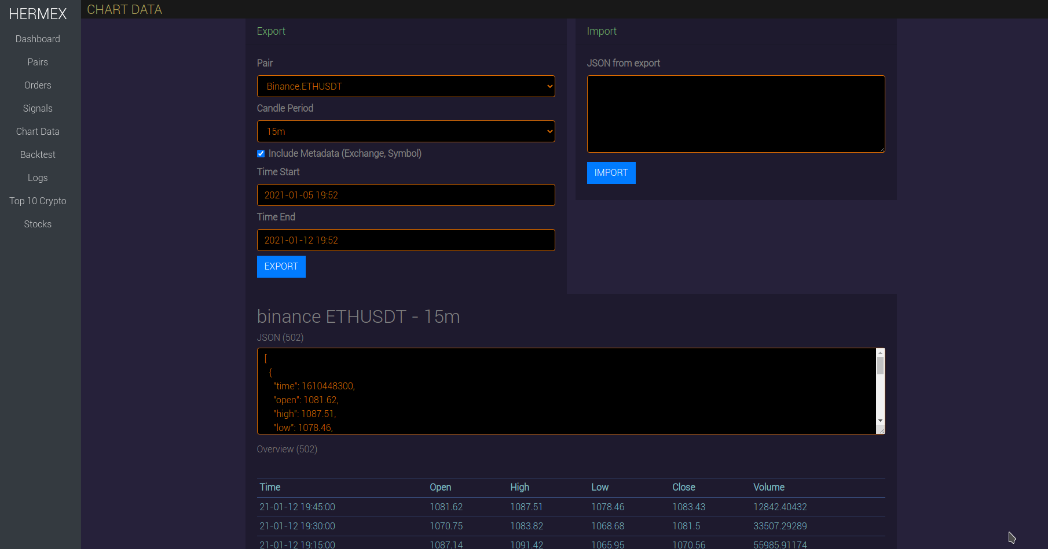Screen dimensions: 1048x549
Task: Select the 21-01-12 19:45:00 time cell
Action: tap(298, 507)
